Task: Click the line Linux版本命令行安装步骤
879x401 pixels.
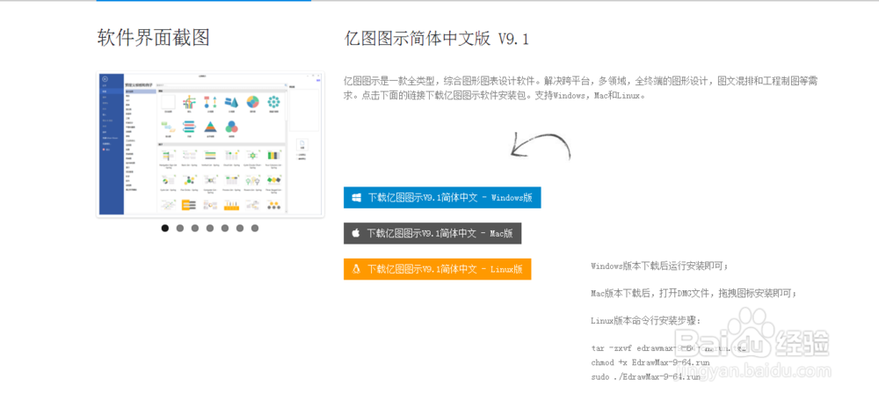Action: click(x=646, y=321)
